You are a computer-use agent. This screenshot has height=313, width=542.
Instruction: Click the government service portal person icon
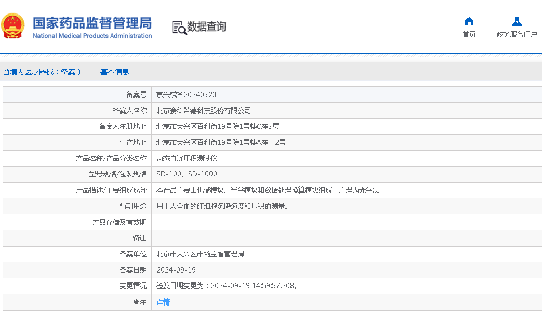point(517,21)
